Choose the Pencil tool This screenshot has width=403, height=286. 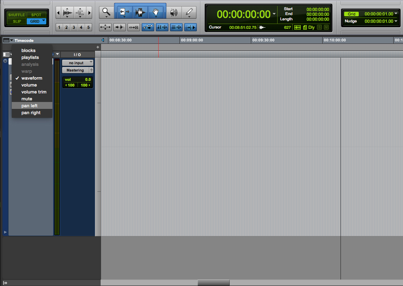point(189,12)
